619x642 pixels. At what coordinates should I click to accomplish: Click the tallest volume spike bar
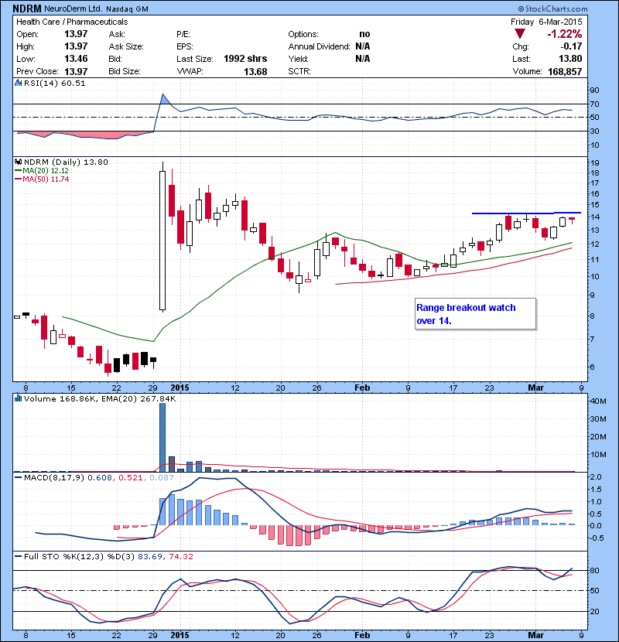pyautogui.click(x=162, y=437)
